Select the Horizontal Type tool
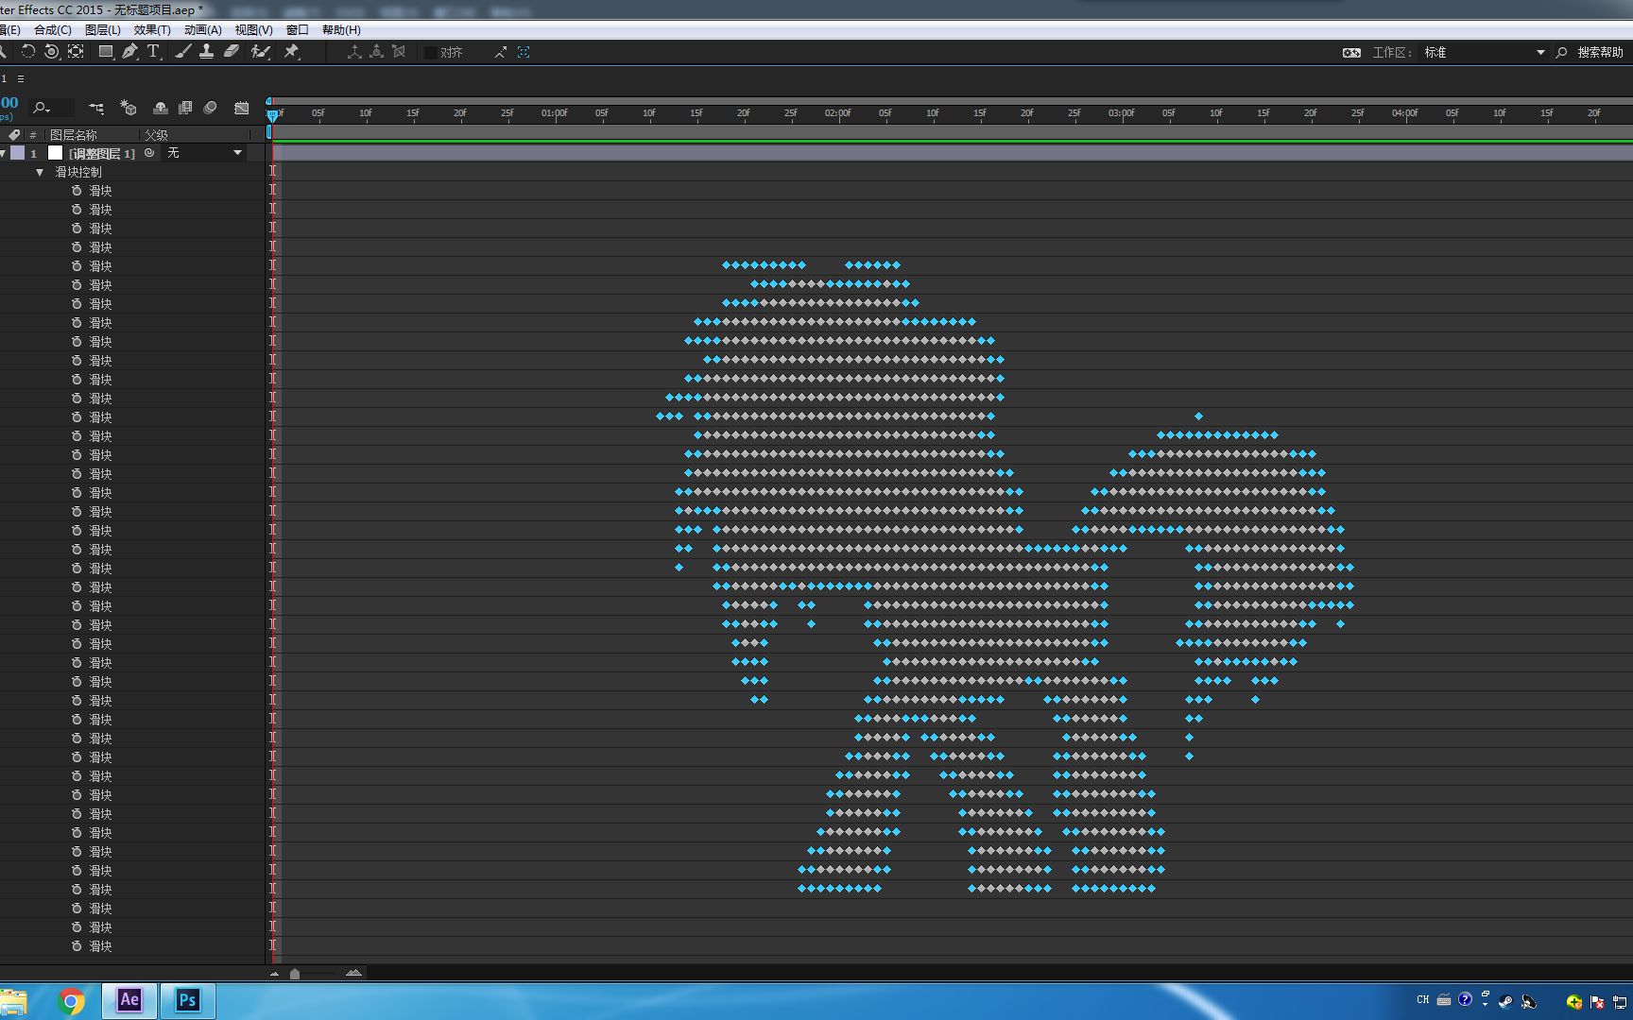Image resolution: width=1633 pixels, height=1020 pixels. click(x=153, y=52)
